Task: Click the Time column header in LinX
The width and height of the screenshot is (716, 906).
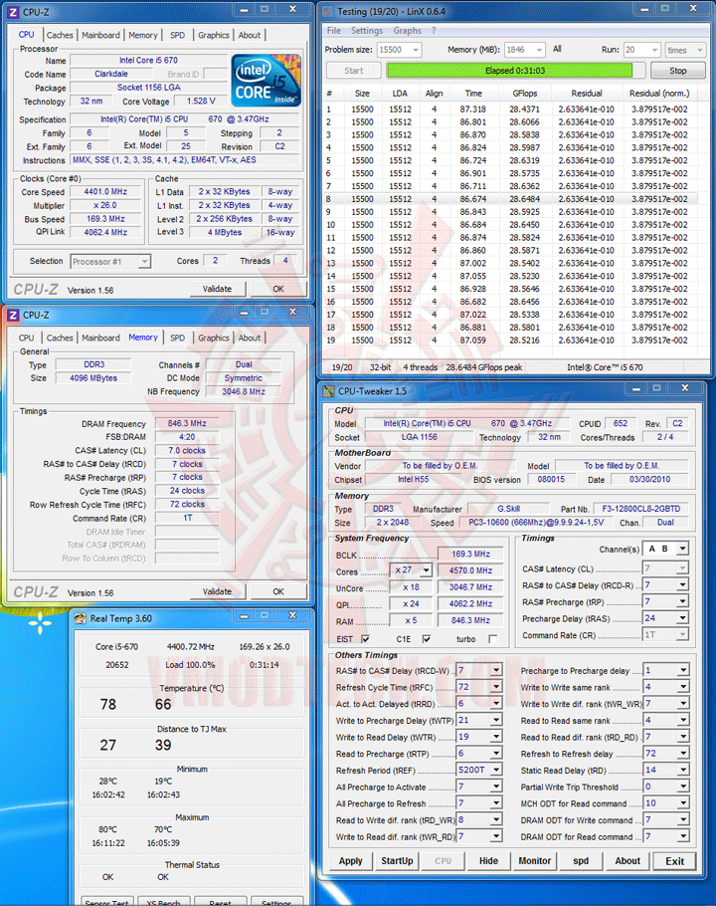Action: coord(473,93)
